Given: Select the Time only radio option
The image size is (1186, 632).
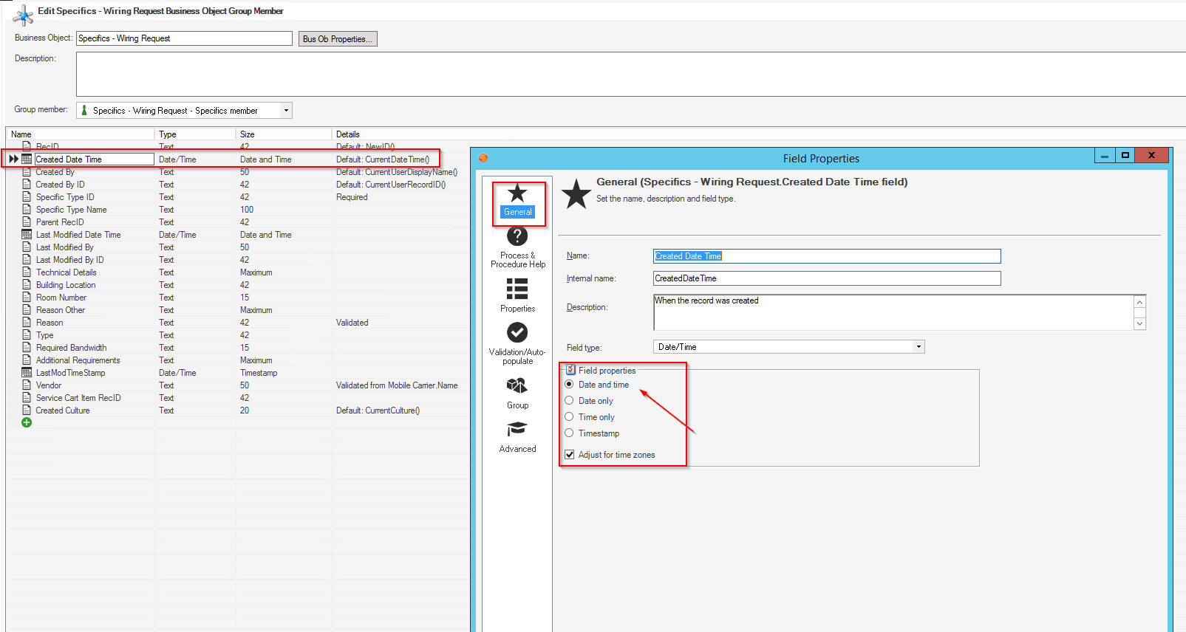Looking at the screenshot, I should click(x=569, y=416).
